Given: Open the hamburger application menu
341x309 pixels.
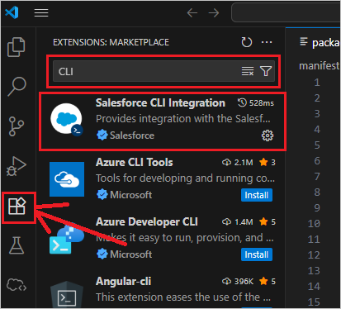Looking at the screenshot, I should point(41,12).
